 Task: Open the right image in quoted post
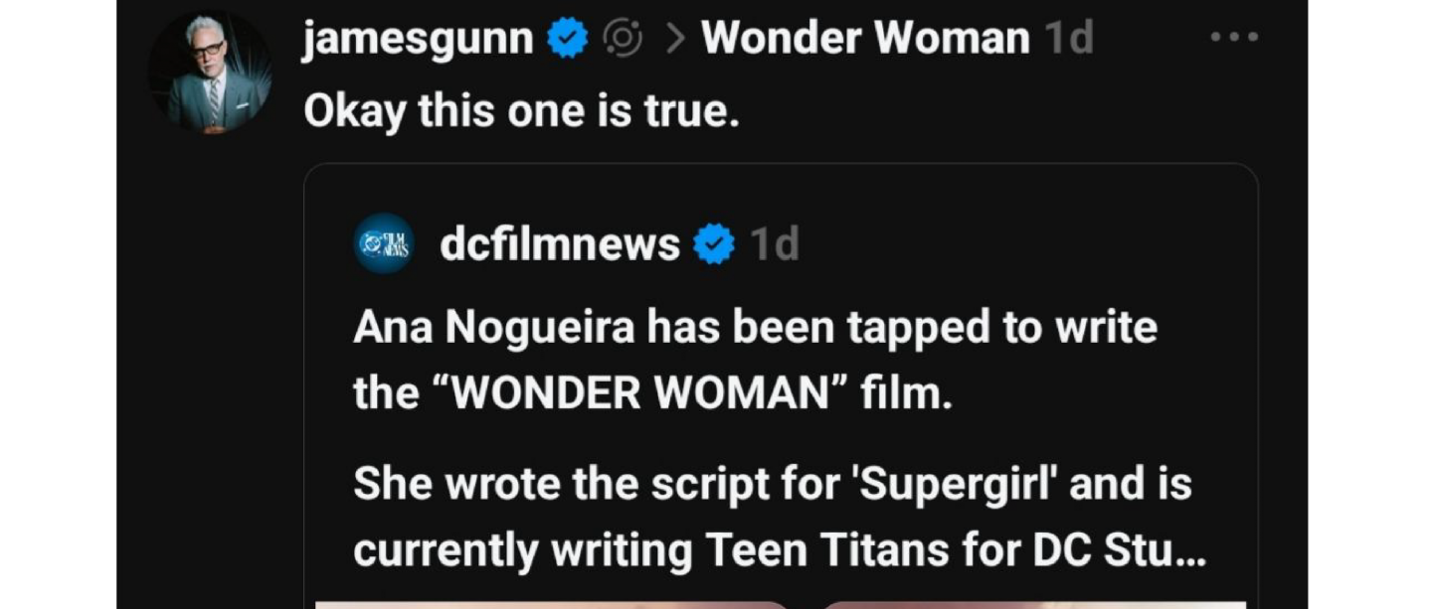pos(1034,603)
